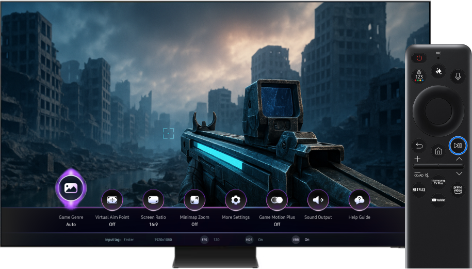Toggle Game Motion Plus switch
The width and height of the screenshot is (472, 269).
click(277, 200)
